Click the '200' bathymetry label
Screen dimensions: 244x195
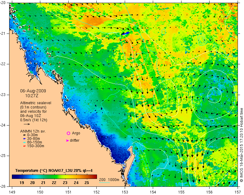pyautogui.click(x=102, y=180)
